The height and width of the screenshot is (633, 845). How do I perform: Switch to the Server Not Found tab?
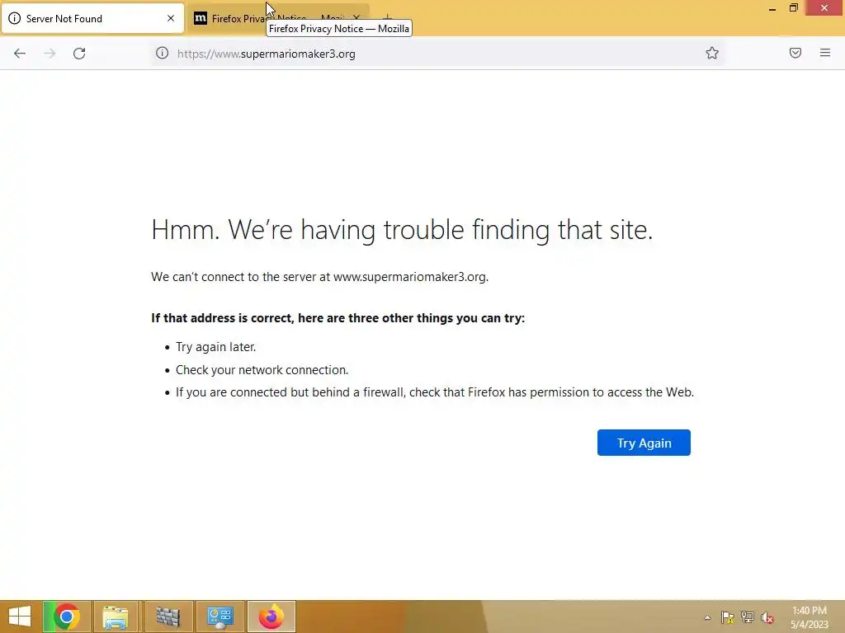point(92,18)
